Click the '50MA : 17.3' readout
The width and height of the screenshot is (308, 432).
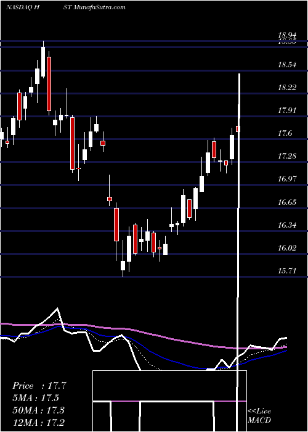click(x=38, y=410)
